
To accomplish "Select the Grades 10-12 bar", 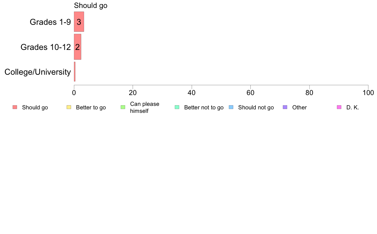I will click(77, 47).
